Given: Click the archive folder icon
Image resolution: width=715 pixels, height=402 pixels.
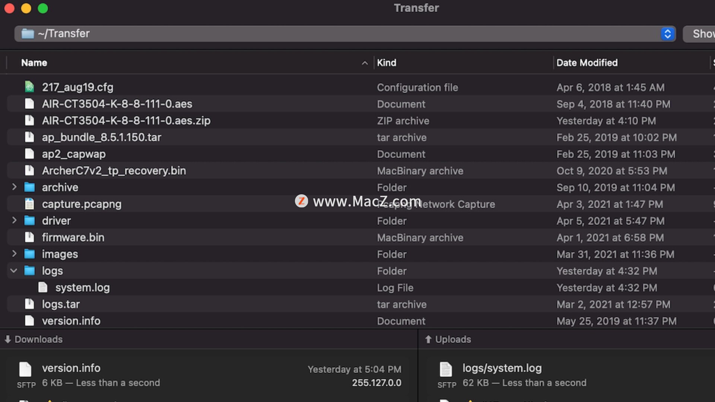Looking at the screenshot, I should (29, 187).
